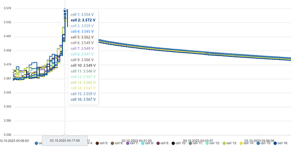Click x-axis label 03.10.2023 04:56:06
291x153 pixels.
[x=259, y=141]
